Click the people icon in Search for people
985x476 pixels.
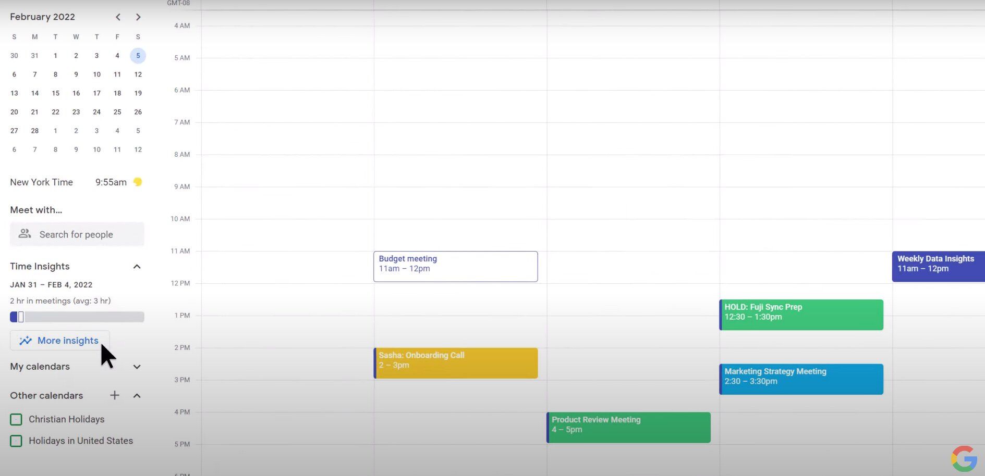(x=24, y=234)
